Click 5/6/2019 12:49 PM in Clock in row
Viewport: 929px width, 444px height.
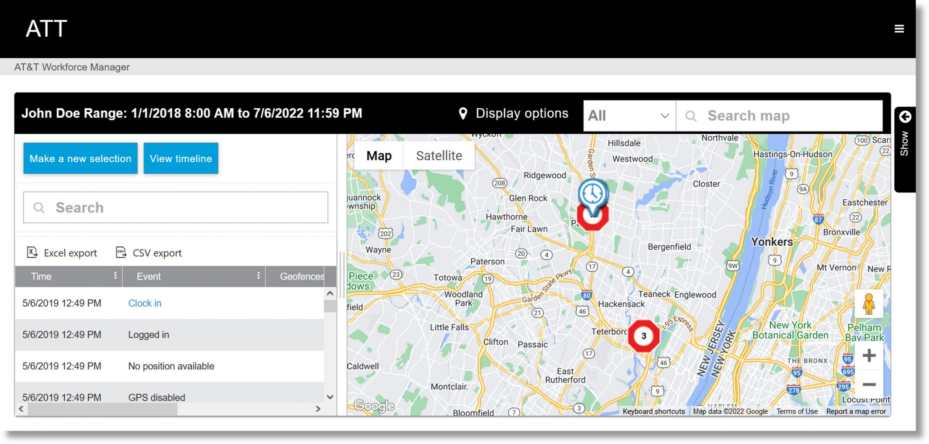(62, 303)
